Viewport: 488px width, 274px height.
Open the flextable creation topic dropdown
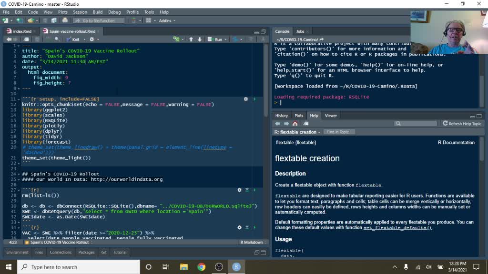(x=297, y=132)
